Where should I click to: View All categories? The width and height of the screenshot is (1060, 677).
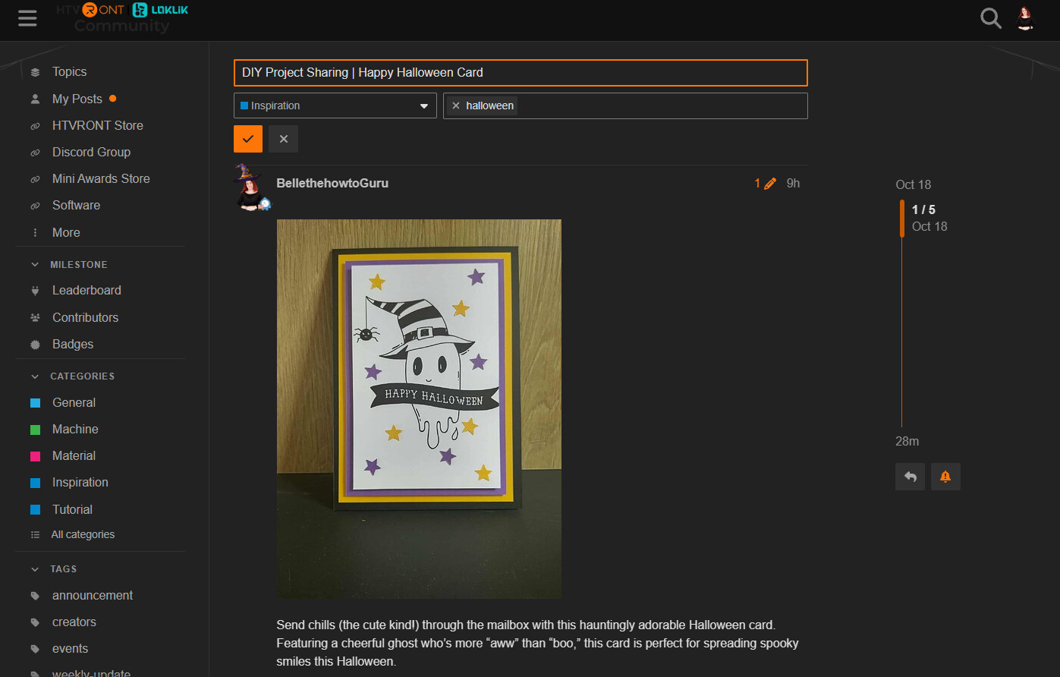[x=82, y=534]
